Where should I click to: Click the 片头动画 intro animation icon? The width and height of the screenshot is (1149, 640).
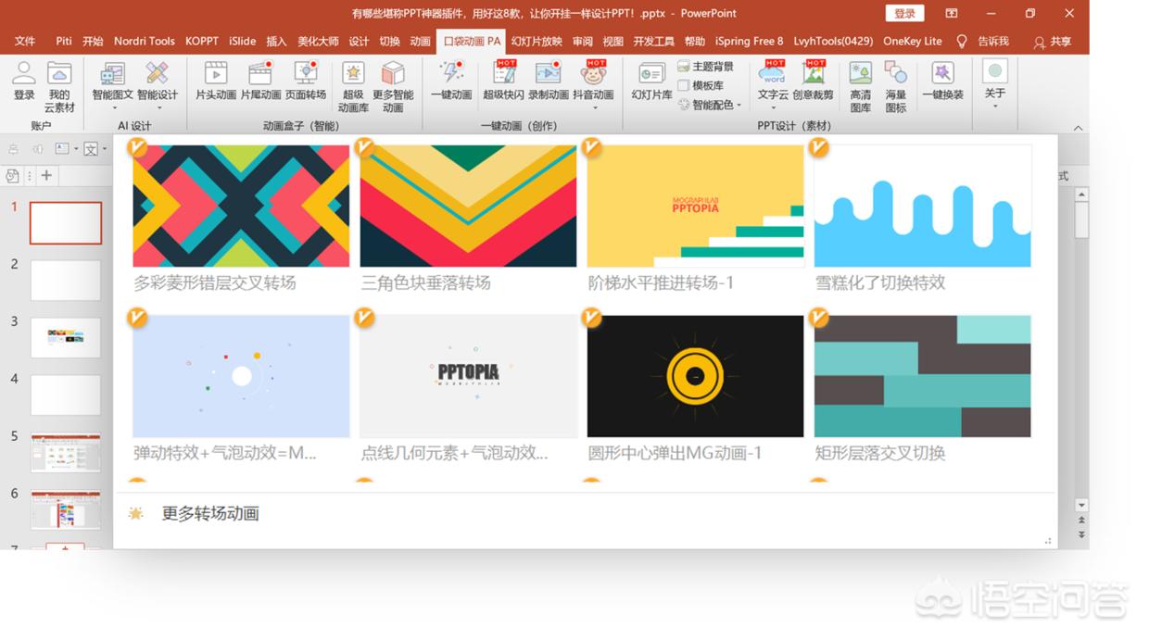(215, 74)
